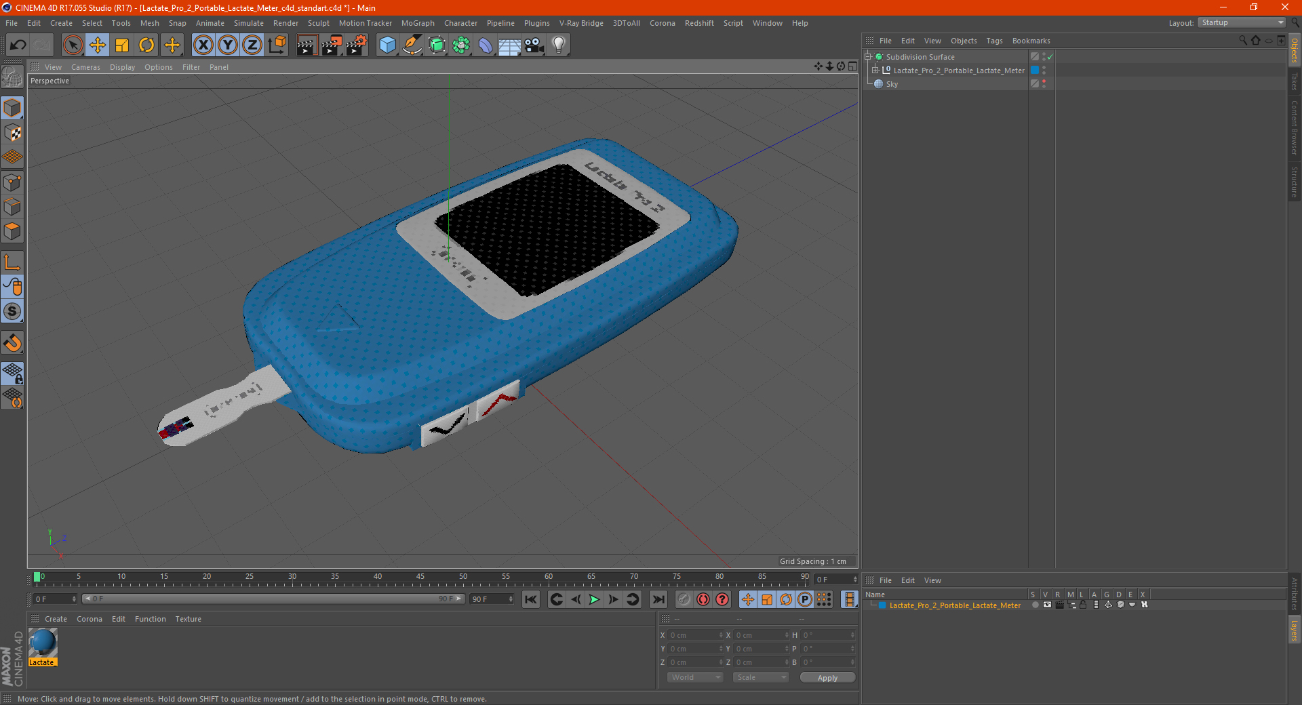Switch to Polygons mode
Screen dimensions: 1302x705
(x=12, y=231)
